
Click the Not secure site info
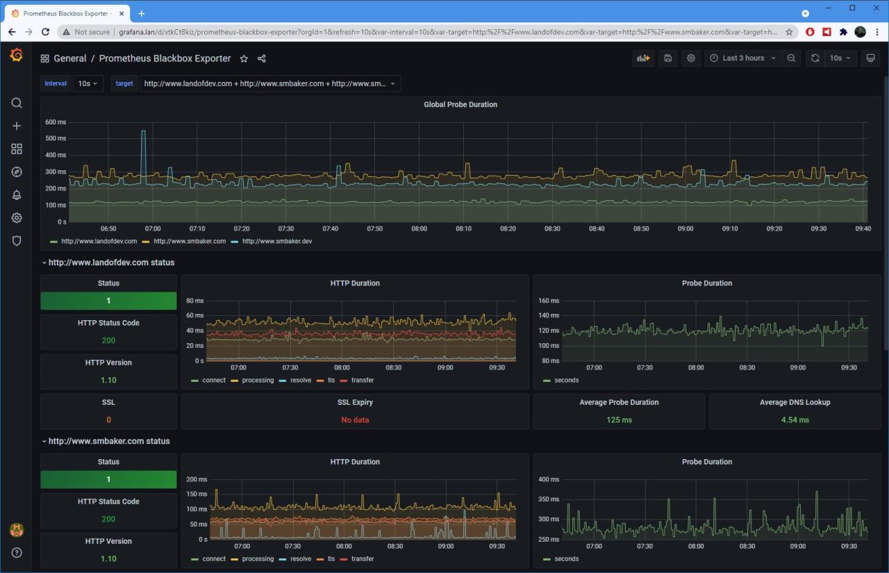tap(85, 32)
